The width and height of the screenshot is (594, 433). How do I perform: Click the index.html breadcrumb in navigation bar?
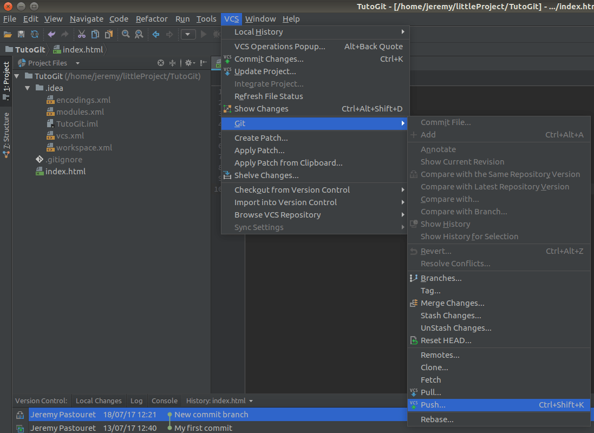(78, 50)
